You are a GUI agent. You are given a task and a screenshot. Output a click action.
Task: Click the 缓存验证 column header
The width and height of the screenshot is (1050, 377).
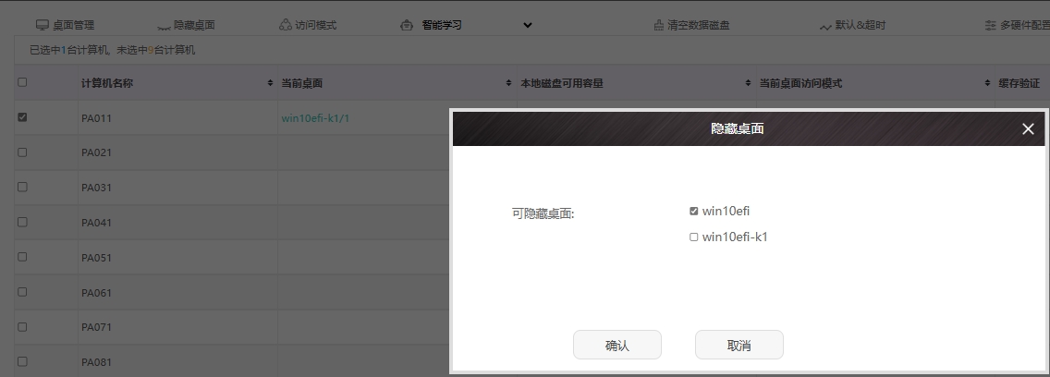[x=1019, y=83]
